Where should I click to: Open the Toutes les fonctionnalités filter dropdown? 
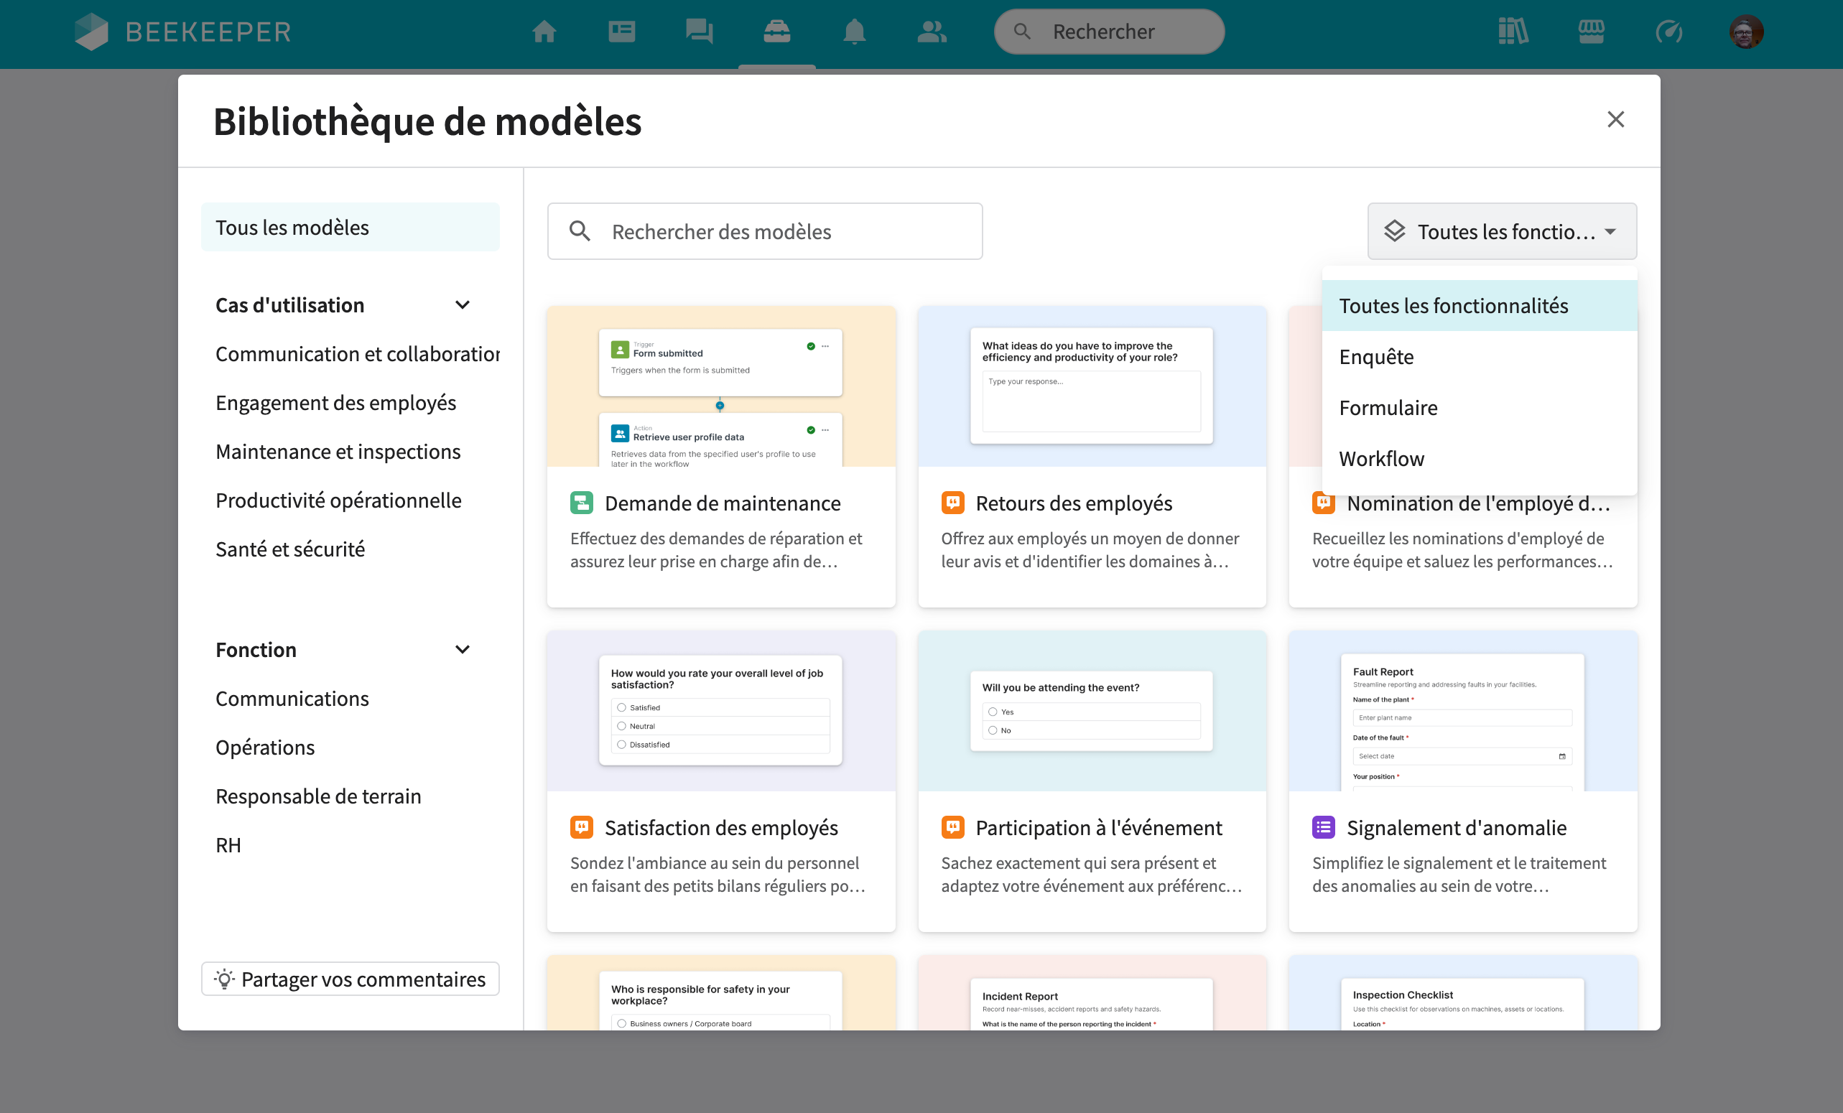1501,231
